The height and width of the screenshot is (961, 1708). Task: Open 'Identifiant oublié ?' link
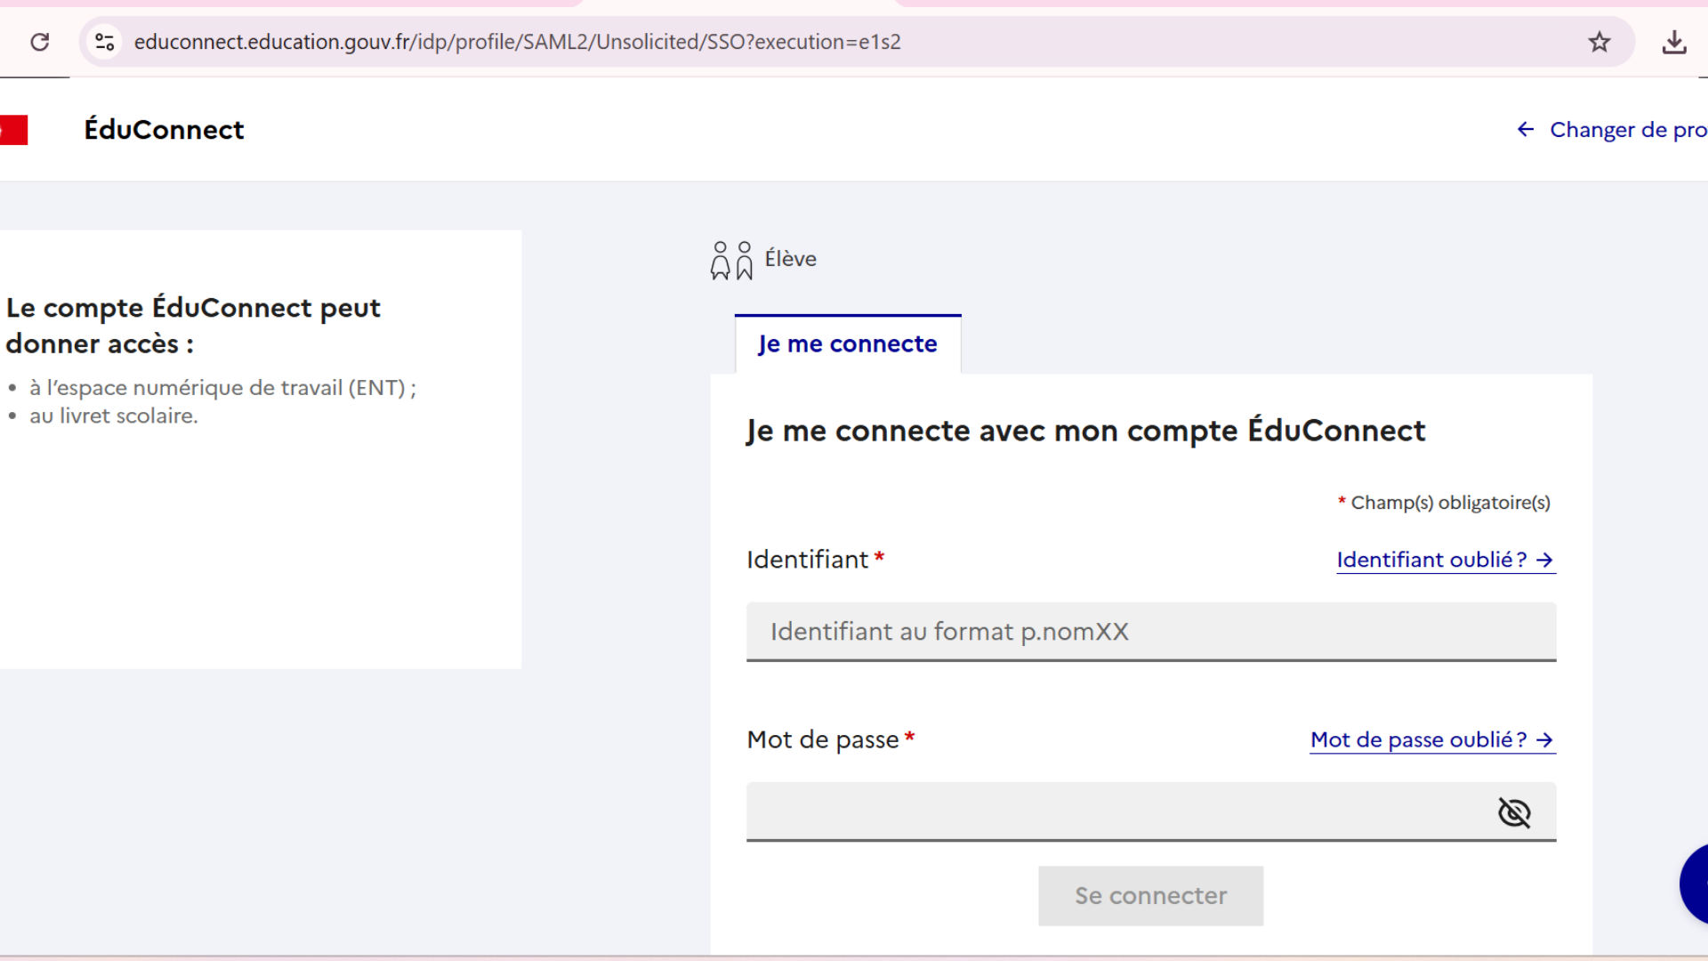click(1446, 560)
